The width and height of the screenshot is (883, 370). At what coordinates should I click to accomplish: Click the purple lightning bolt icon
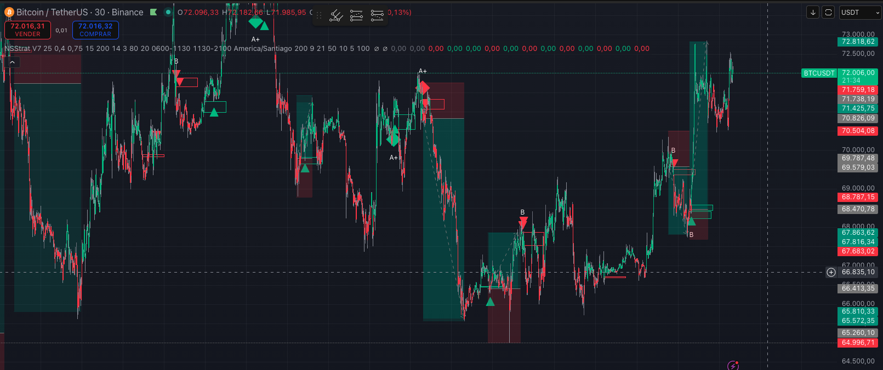click(x=733, y=365)
